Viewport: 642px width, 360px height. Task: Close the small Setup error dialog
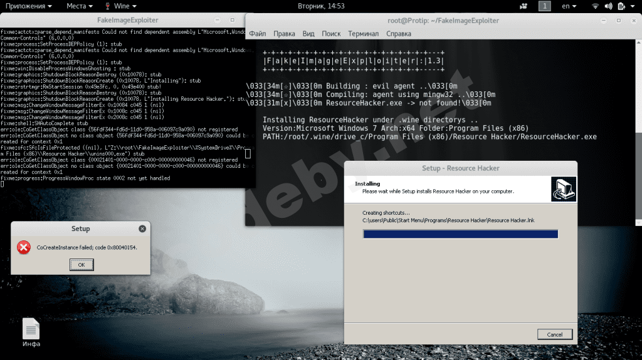pyautogui.click(x=142, y=229)
